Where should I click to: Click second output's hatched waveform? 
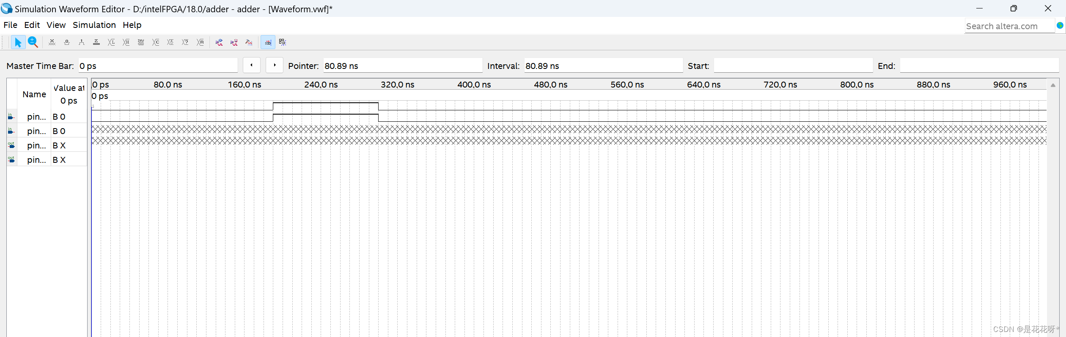click(569, 140)
